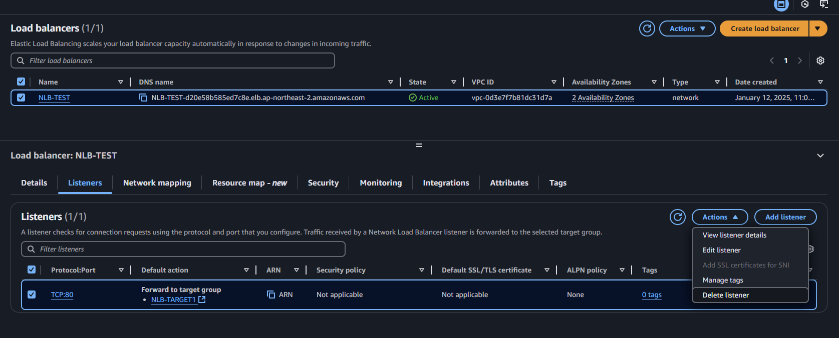Refresh the listeners list

coord(678,217)
